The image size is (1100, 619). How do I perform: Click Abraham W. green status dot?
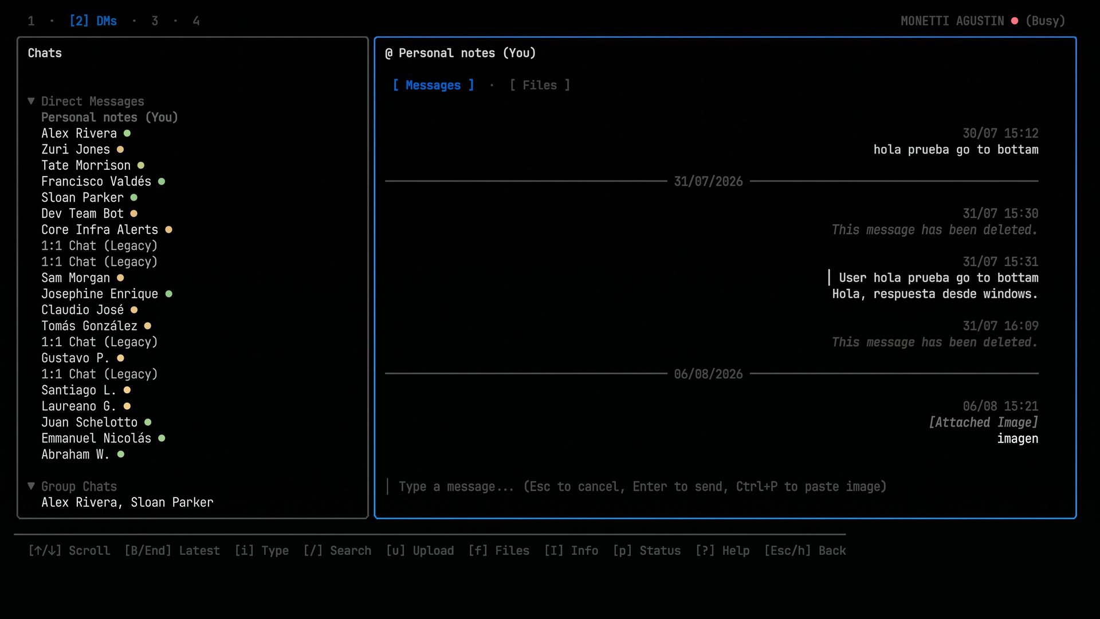coord(120,455)
